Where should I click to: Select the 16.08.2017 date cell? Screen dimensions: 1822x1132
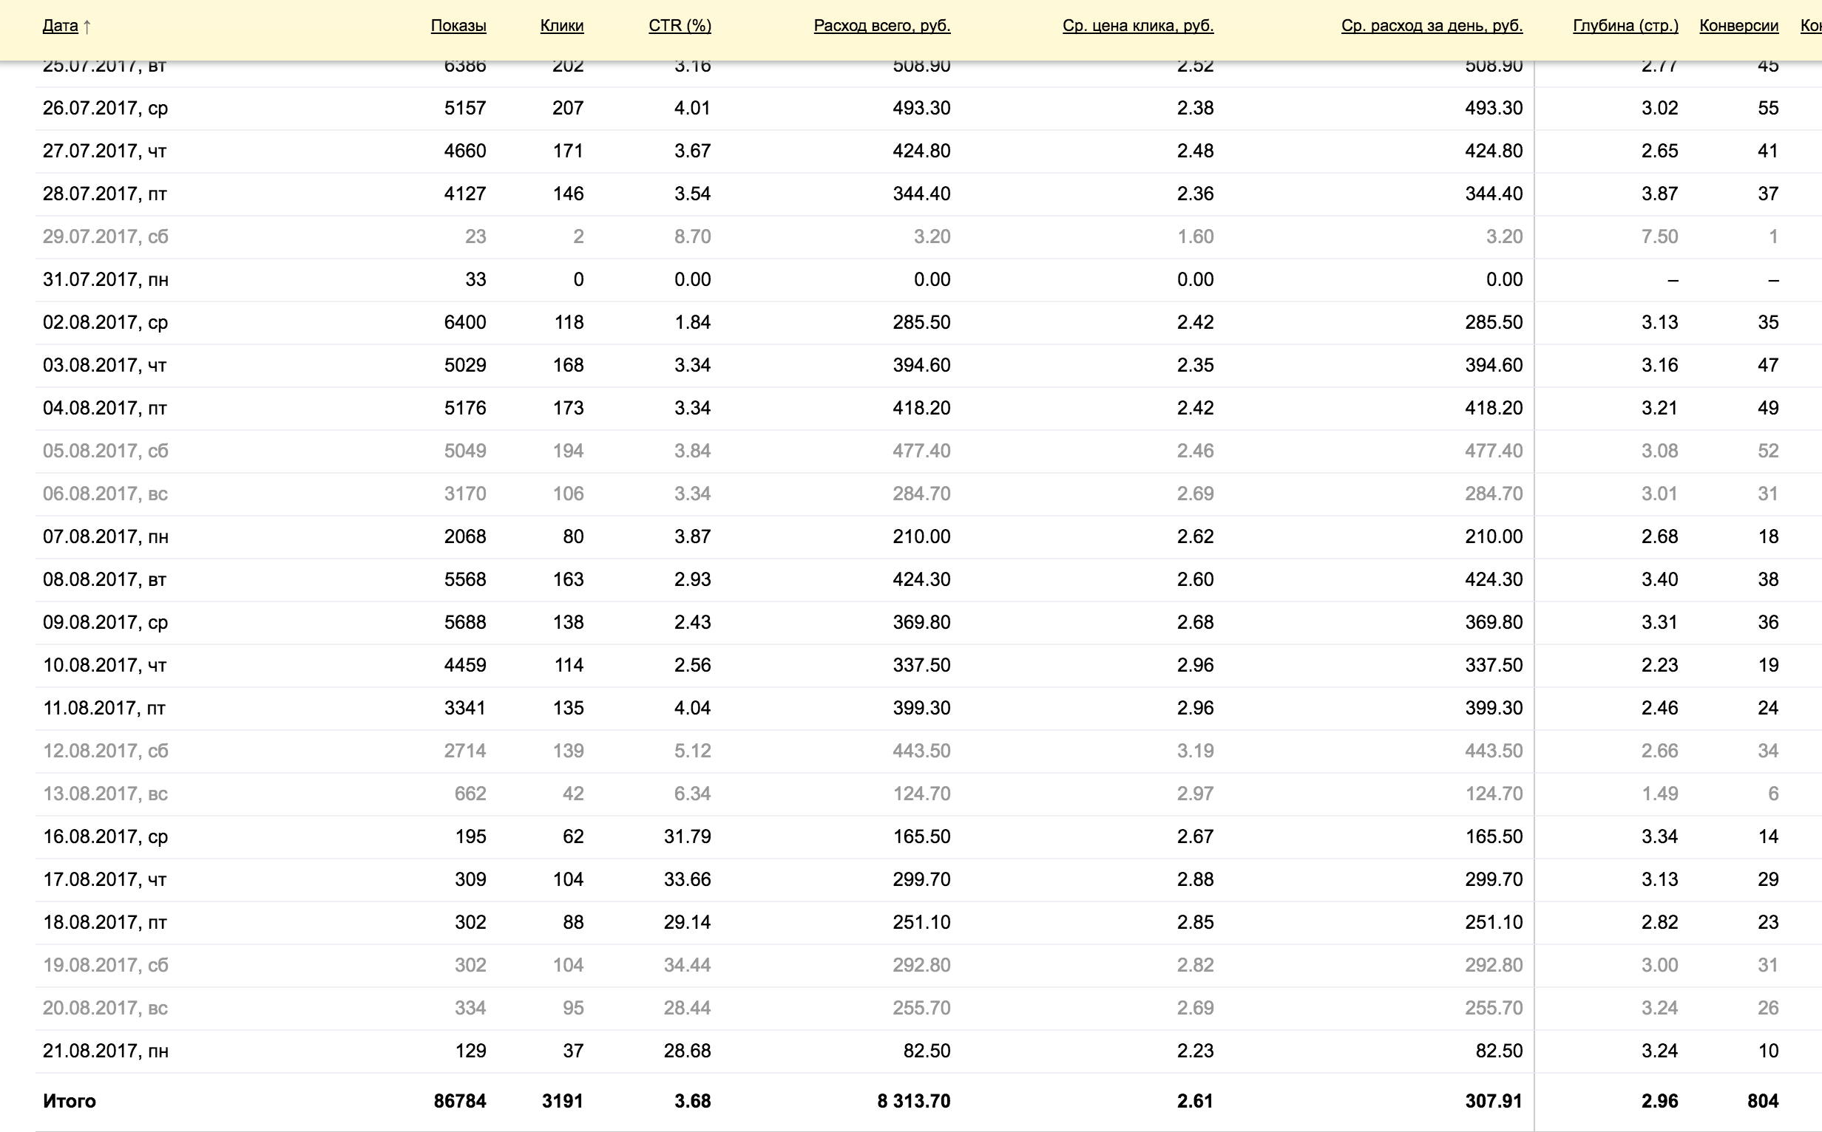tap(105, 836)
